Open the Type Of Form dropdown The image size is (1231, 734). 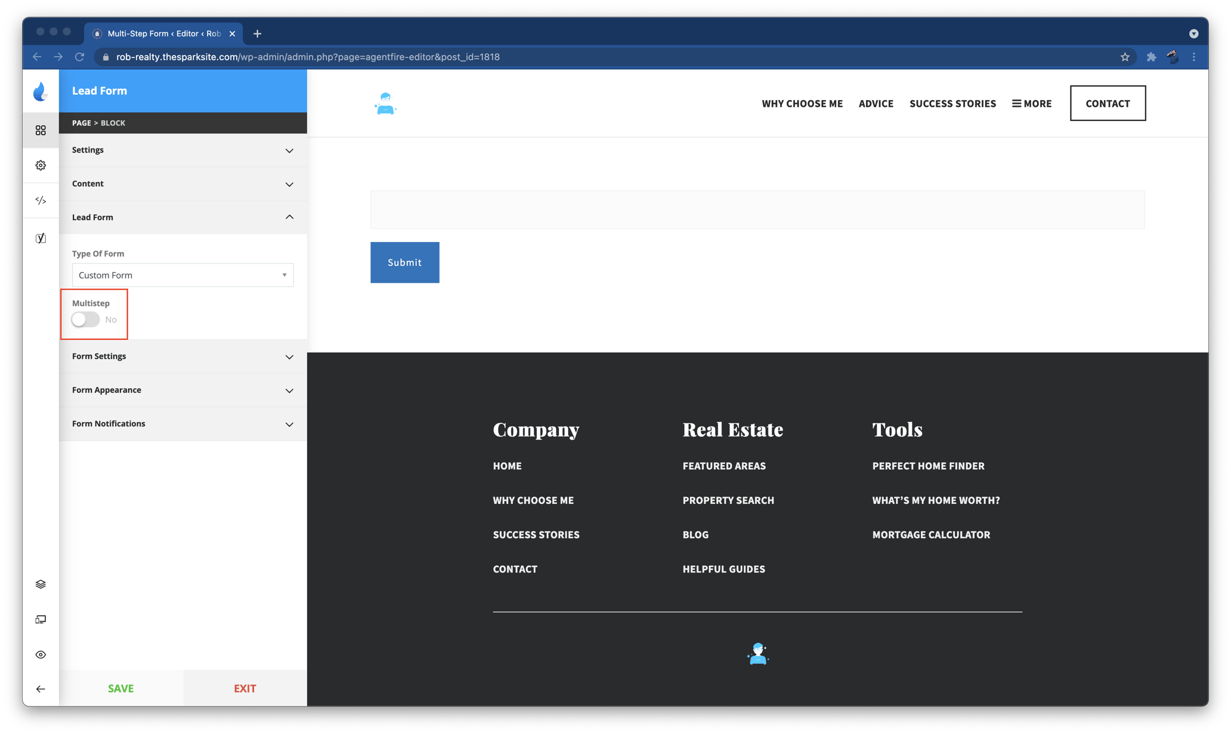183,275
